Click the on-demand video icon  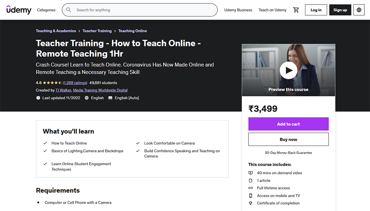coord(251,173)
